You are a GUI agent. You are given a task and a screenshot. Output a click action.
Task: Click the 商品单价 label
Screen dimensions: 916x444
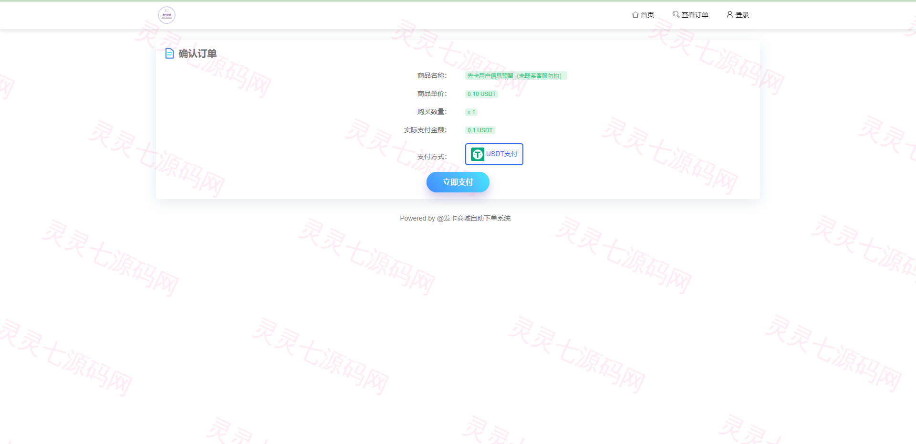[432, 94]
